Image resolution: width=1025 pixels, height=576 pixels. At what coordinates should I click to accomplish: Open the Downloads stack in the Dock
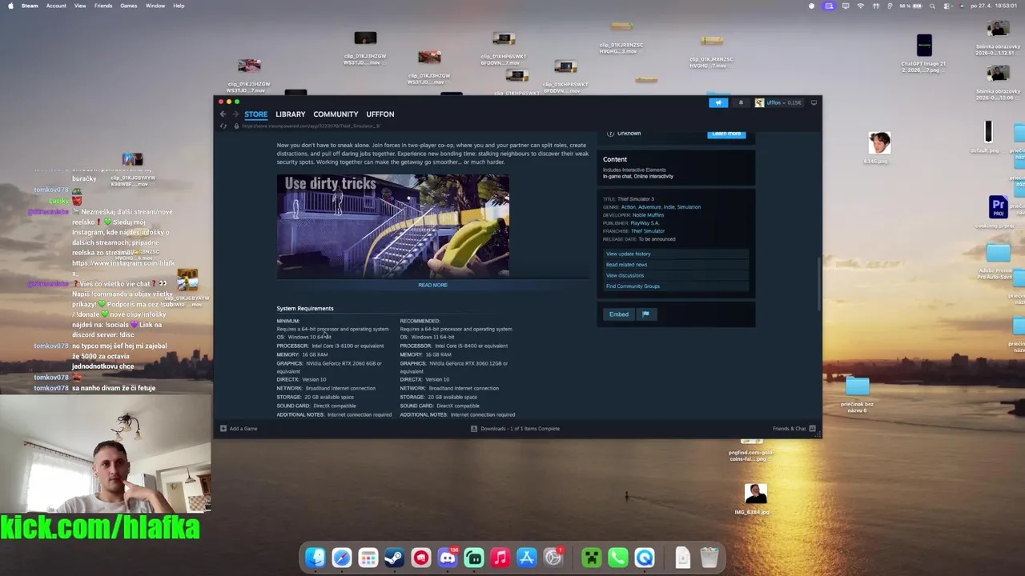pyautogui.click(x=682, y=558)
